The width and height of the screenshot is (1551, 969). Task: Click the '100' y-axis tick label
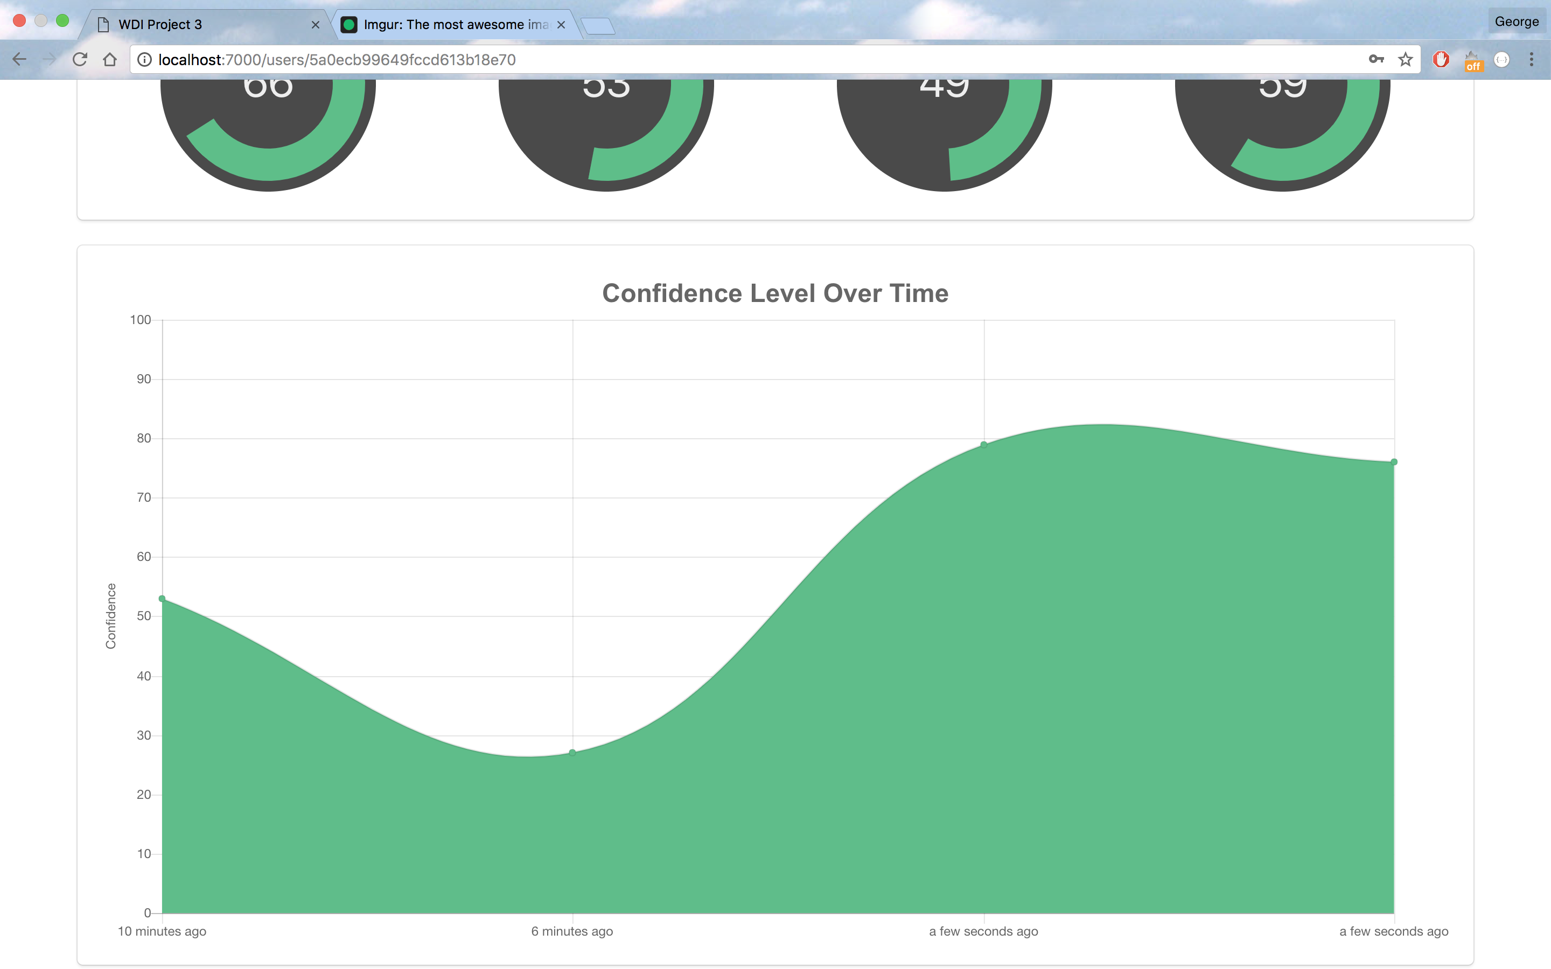(x=141, y=320)
